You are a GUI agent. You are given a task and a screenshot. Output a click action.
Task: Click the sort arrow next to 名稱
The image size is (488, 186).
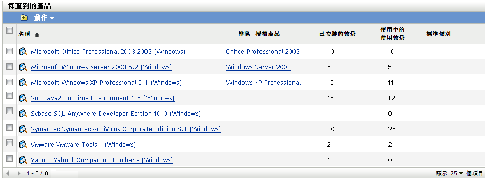tap(37, 35)
